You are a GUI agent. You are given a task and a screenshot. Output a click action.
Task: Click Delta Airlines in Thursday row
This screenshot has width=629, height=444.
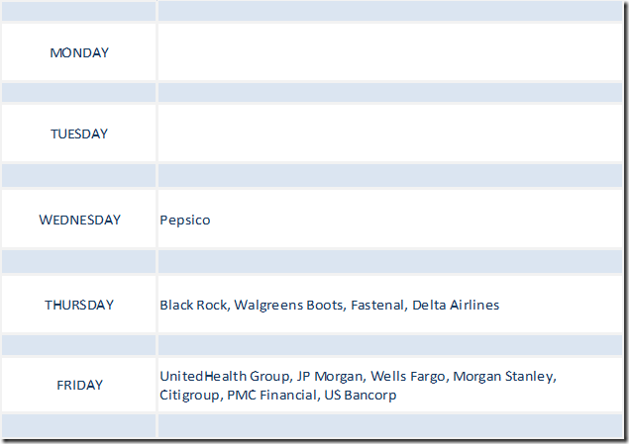(x=456, y=305)
